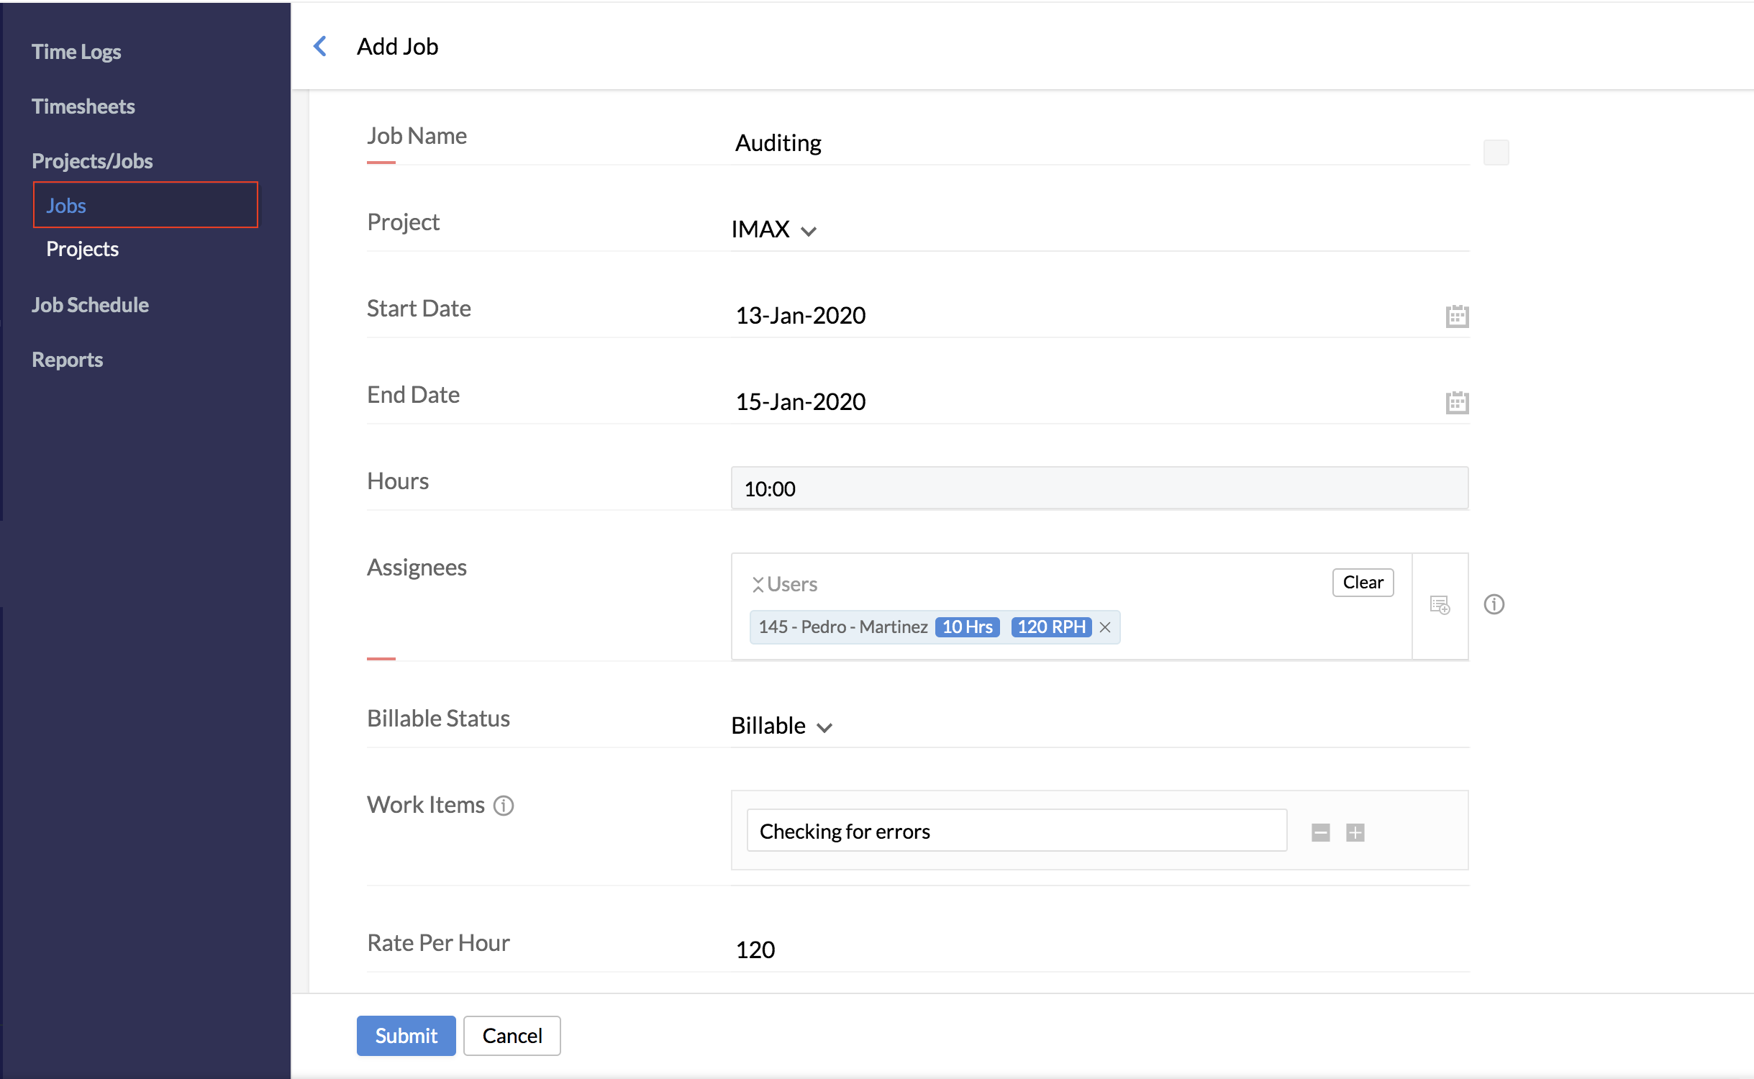Image resolution: width=1754 pixels, height=1079 pixels.
Task: Click the info icon next to Assignees
Action: coord(1494,604)
